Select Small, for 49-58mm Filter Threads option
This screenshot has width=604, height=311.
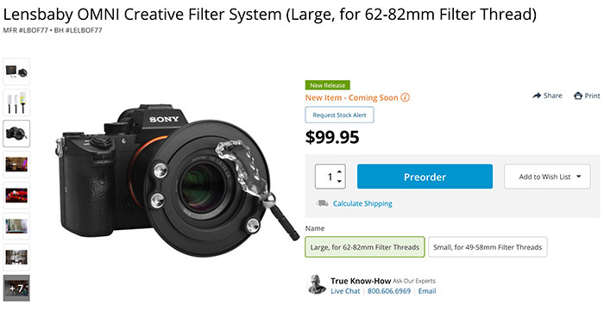pyautogui.click(x=488, y=247)
